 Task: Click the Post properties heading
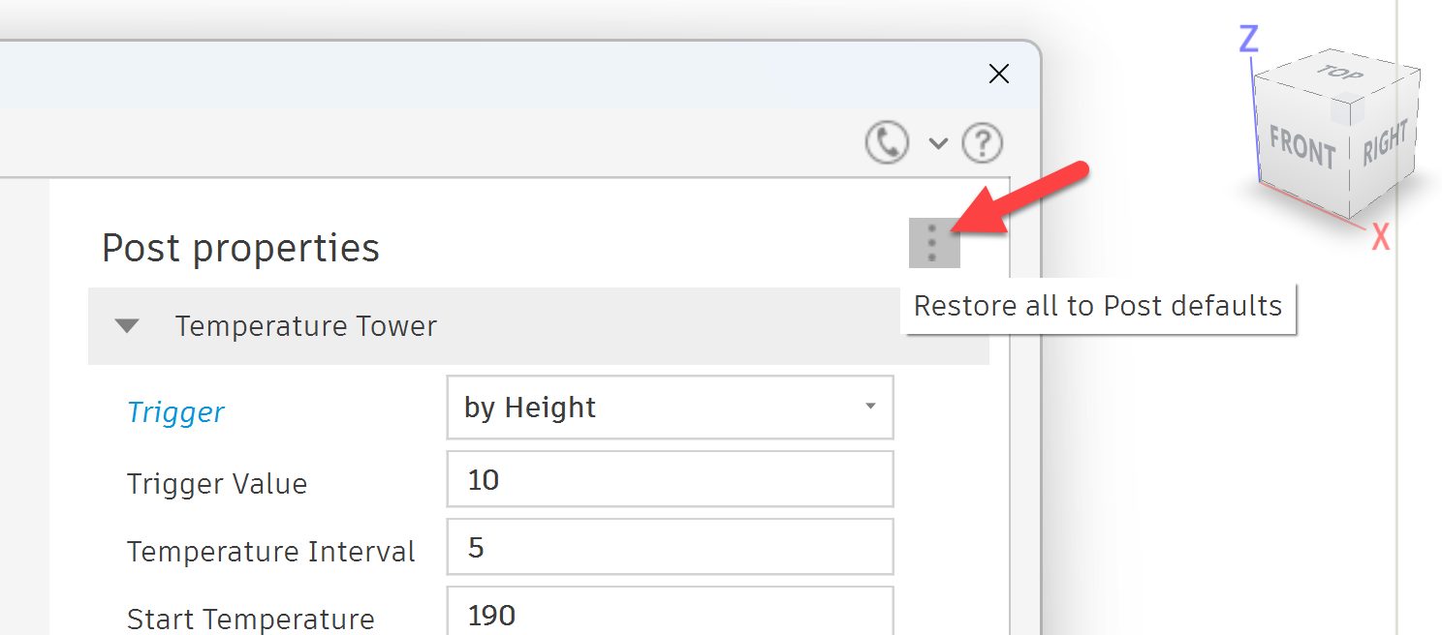pos(240,248)
